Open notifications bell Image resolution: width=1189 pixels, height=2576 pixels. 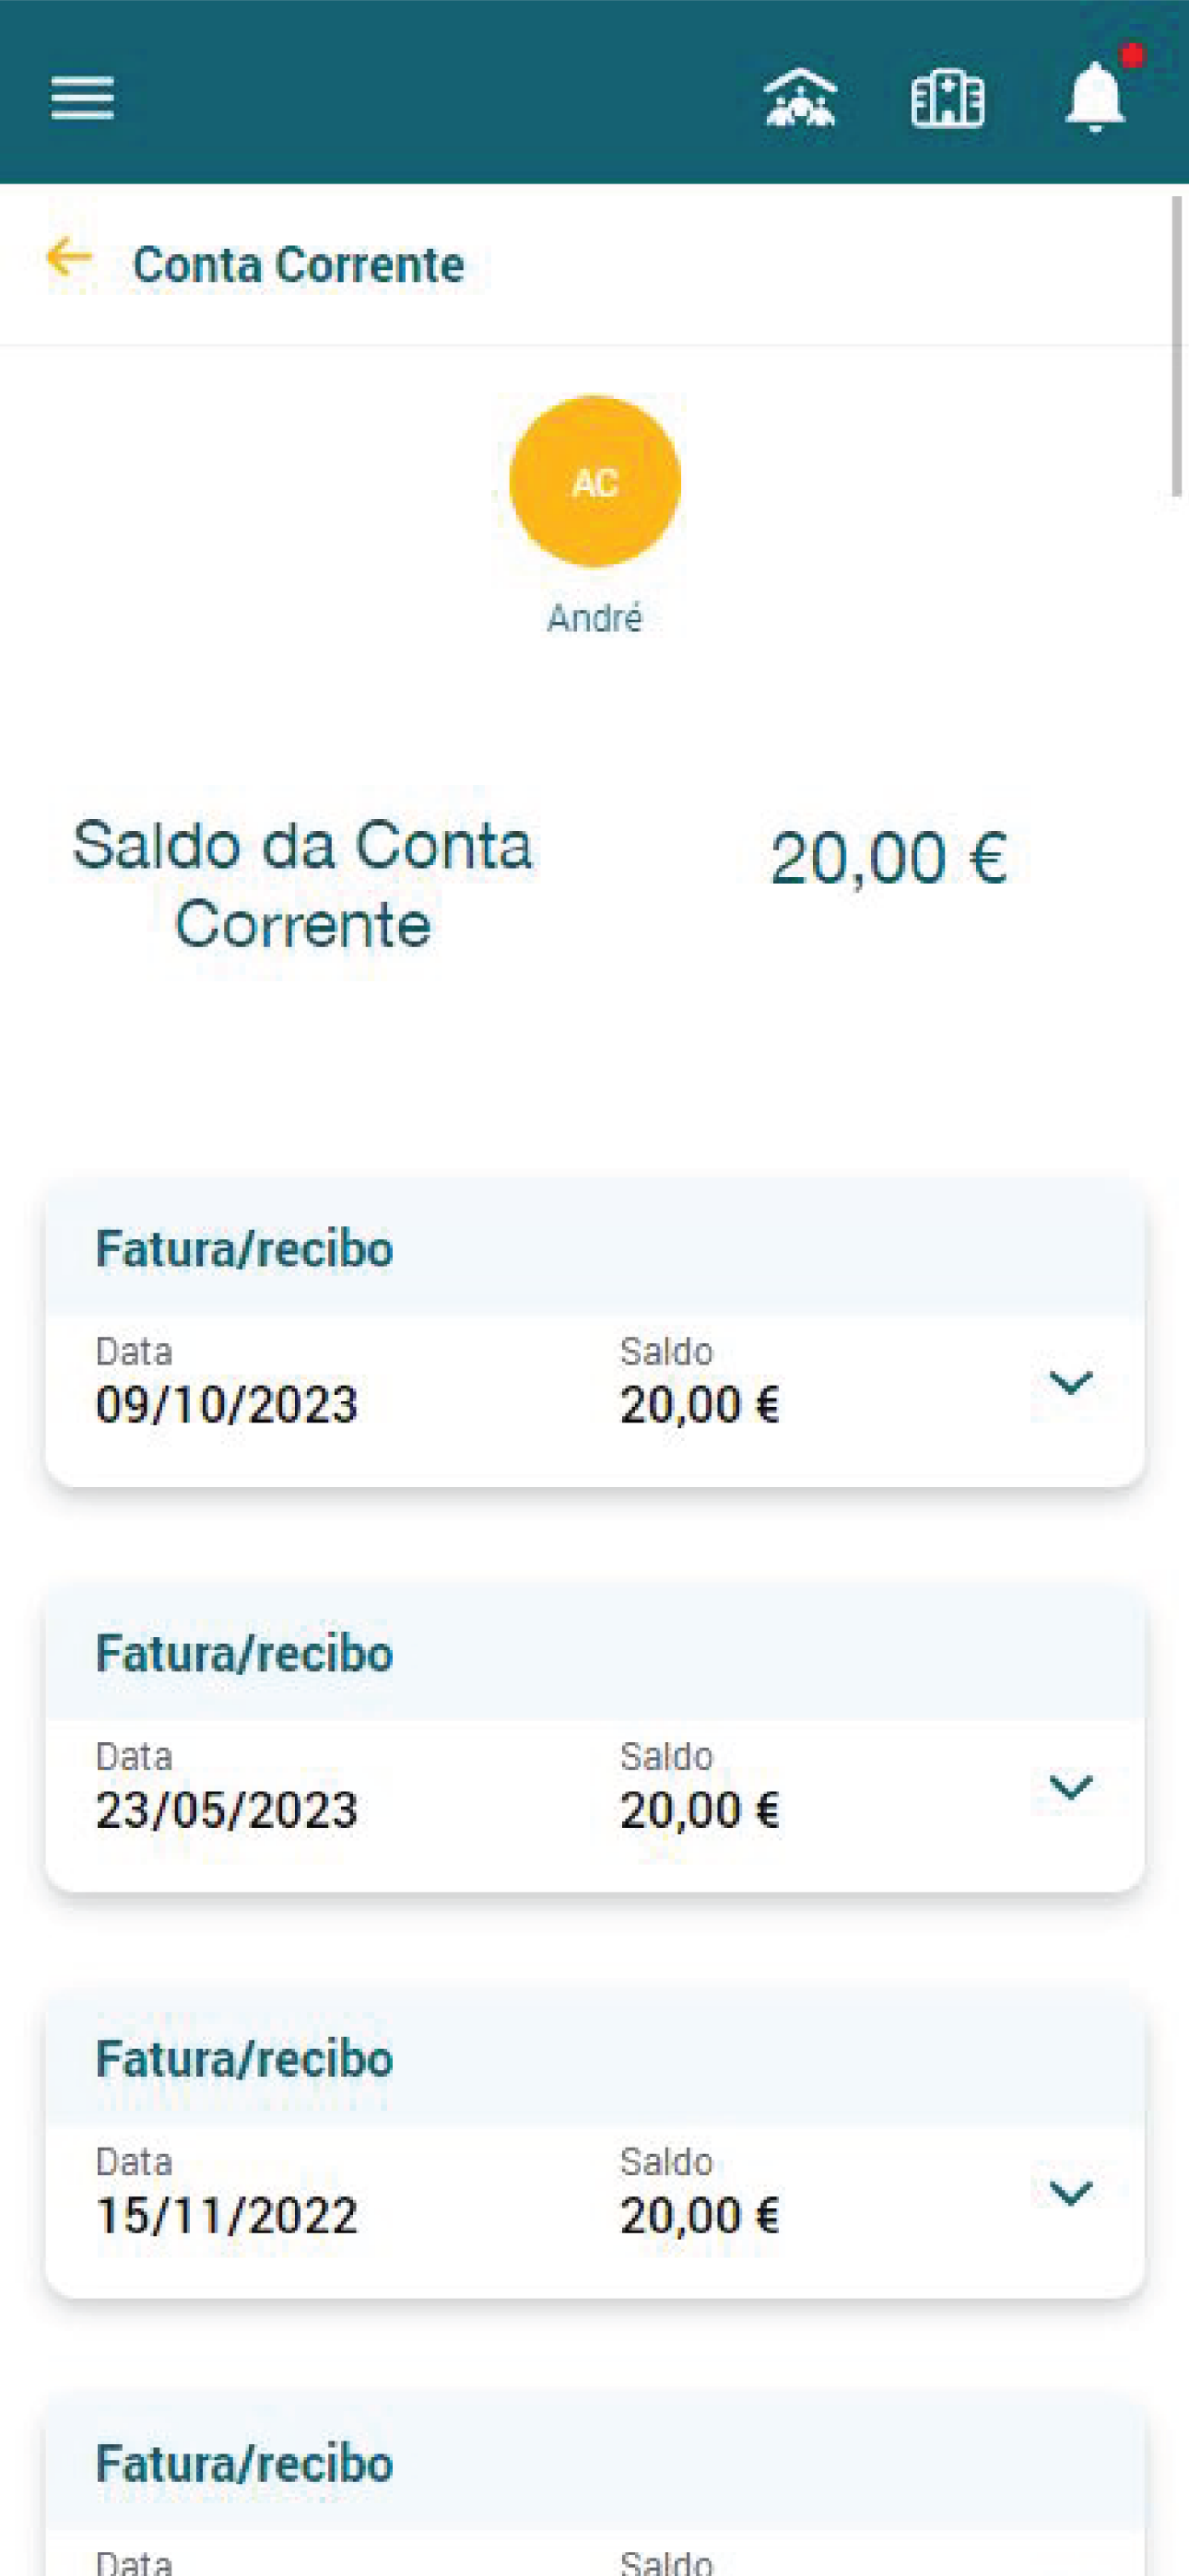click(1097, 95)
